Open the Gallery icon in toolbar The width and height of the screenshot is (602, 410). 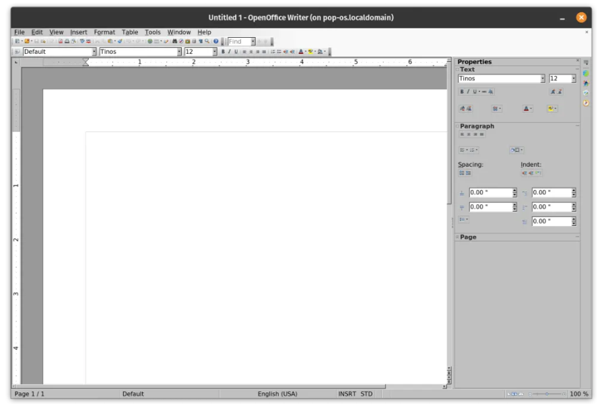click(188, 41)
